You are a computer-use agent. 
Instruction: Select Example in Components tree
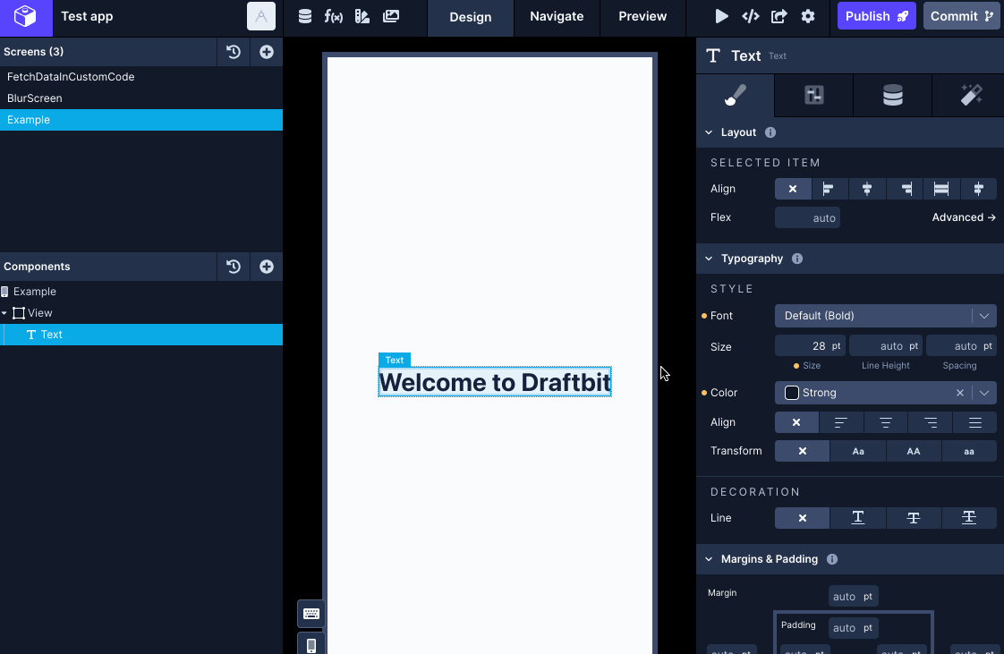click(x=140, y=292)
